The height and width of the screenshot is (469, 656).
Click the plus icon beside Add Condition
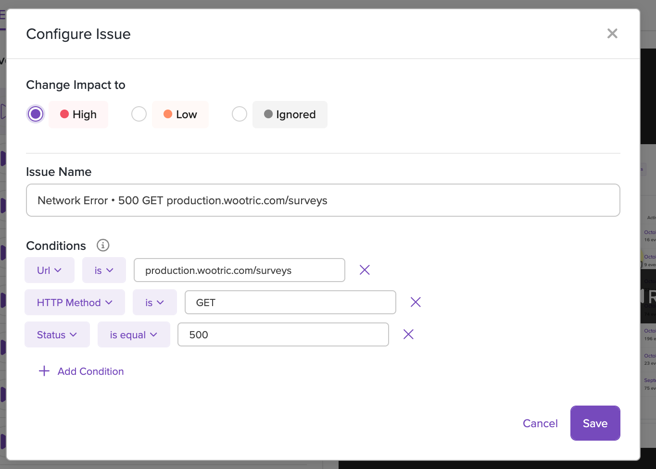point(44,371)
